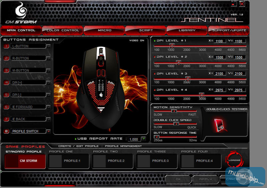The height and width of the screenshot is (188, 267).
Task: Switch to the Main Control tab
Action: tap(21, 30)
